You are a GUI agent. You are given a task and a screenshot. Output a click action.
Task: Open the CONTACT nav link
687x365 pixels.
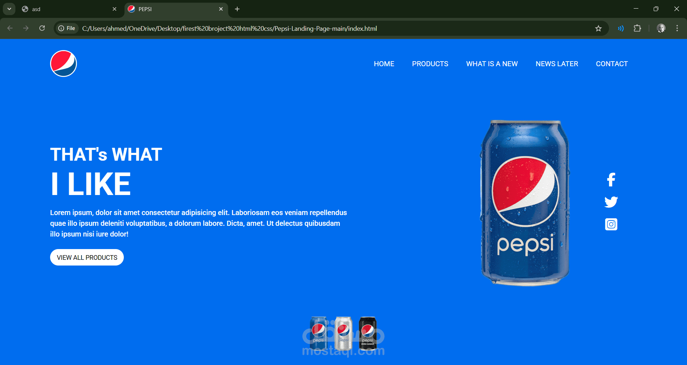tap(612, 64)
